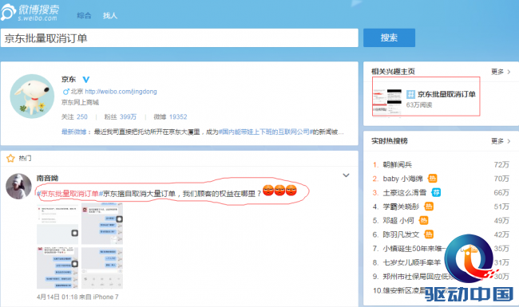Click the Weibo search logo
Viewport: 519px width, 307px height.
30,12
